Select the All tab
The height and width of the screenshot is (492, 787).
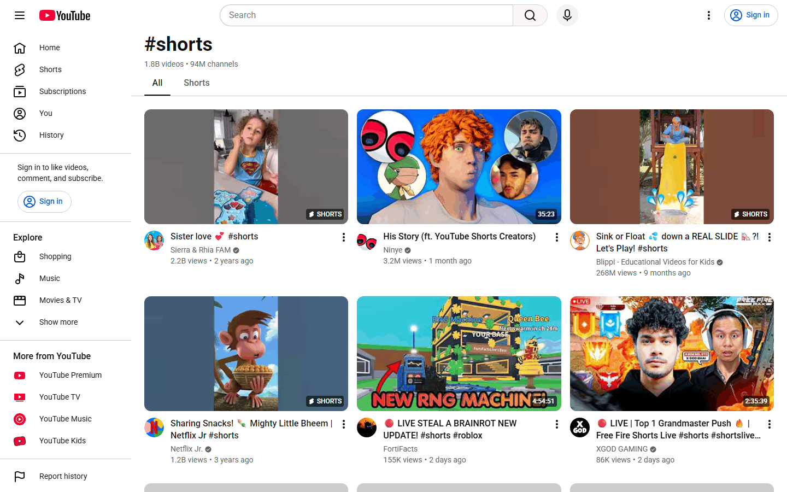[157, 83]
